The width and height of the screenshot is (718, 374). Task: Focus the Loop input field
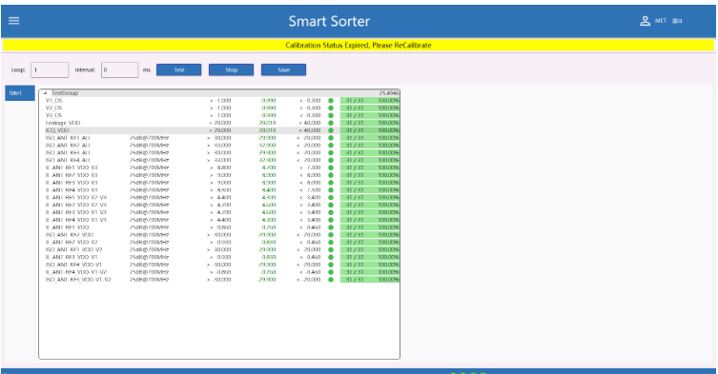(50, 70)
